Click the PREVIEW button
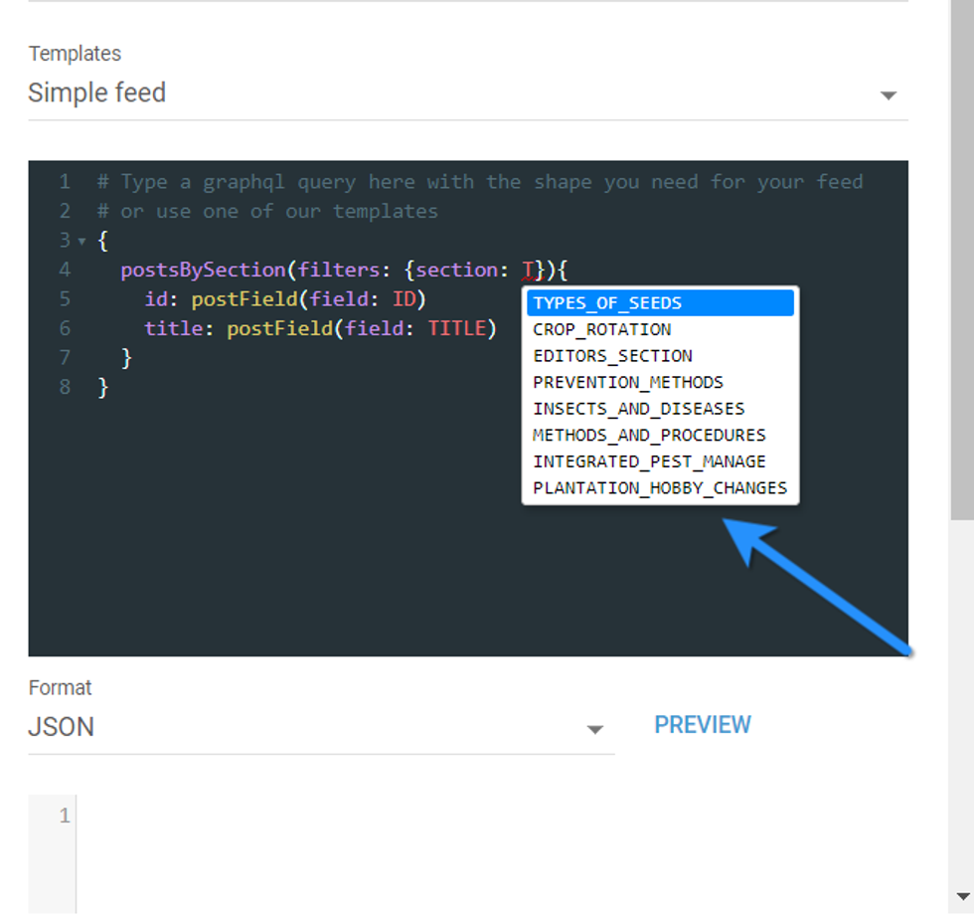 pyautogui.click(x=702, y=725)
